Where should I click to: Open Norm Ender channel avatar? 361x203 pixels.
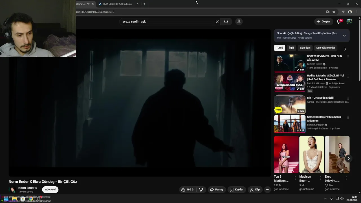point(12,189)
